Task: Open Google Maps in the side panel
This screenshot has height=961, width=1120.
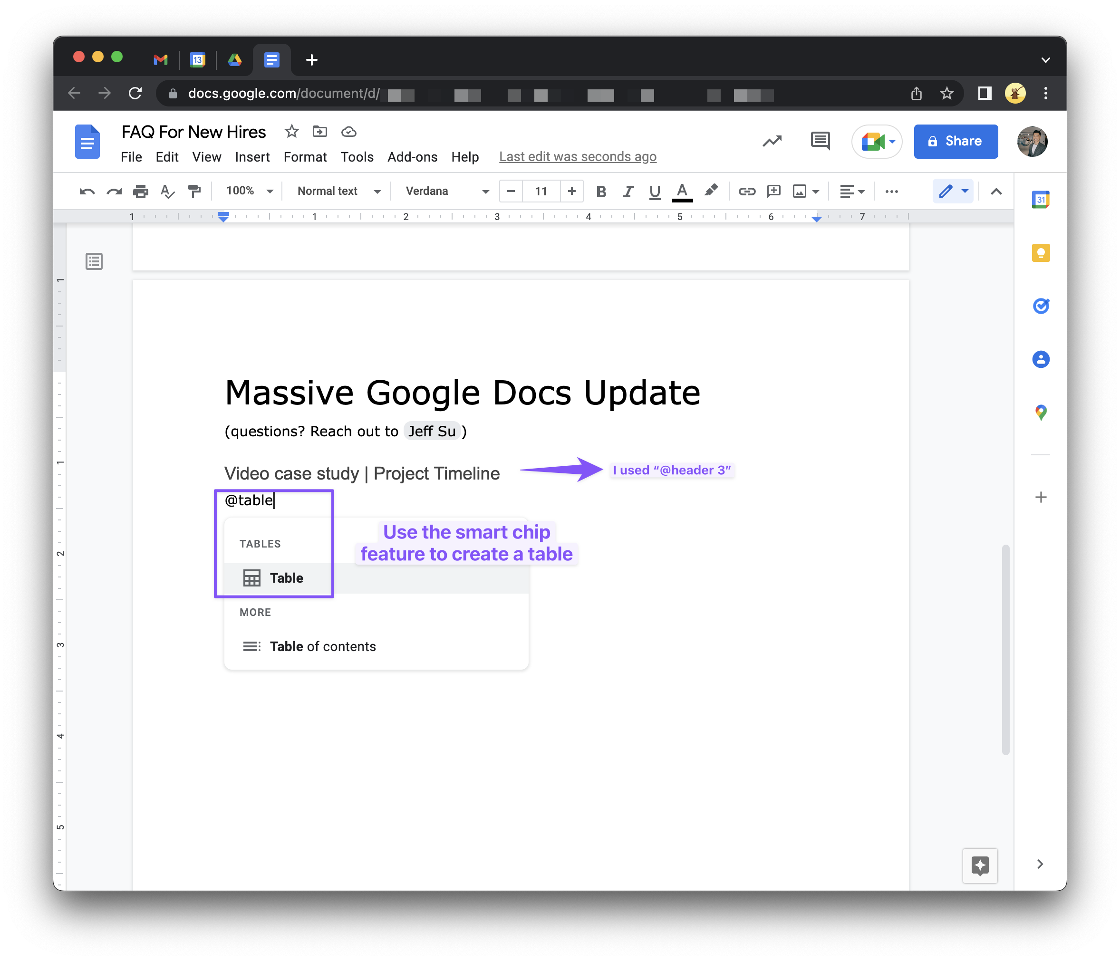Action: 1041,413
